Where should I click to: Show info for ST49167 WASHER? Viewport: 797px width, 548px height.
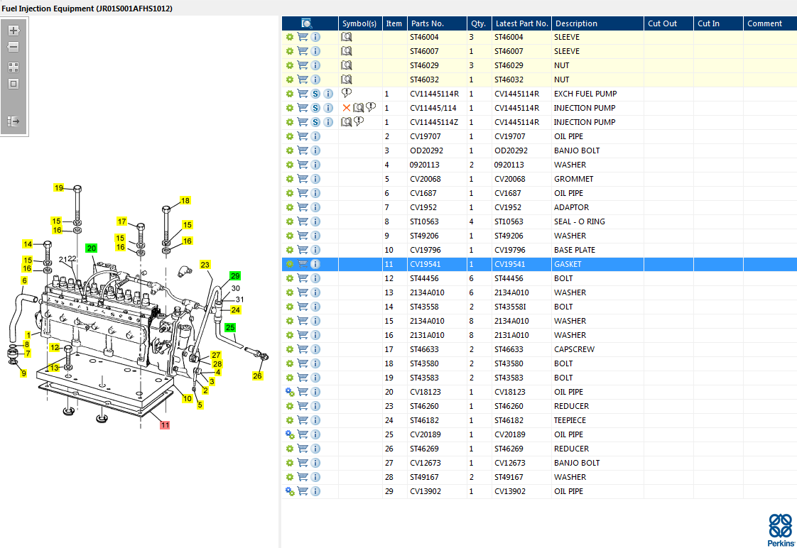pyautogui.click(x=315, y=478)
